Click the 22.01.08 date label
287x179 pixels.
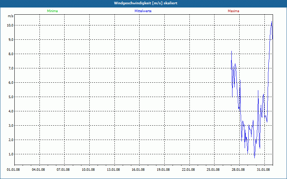[188, 169]
